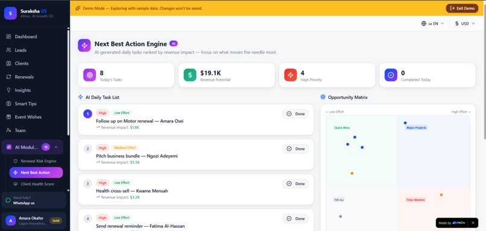Click the Medium Effort tag on task 2
The height and width of the screenshot is (231, 486).
(x=125, y=148)
